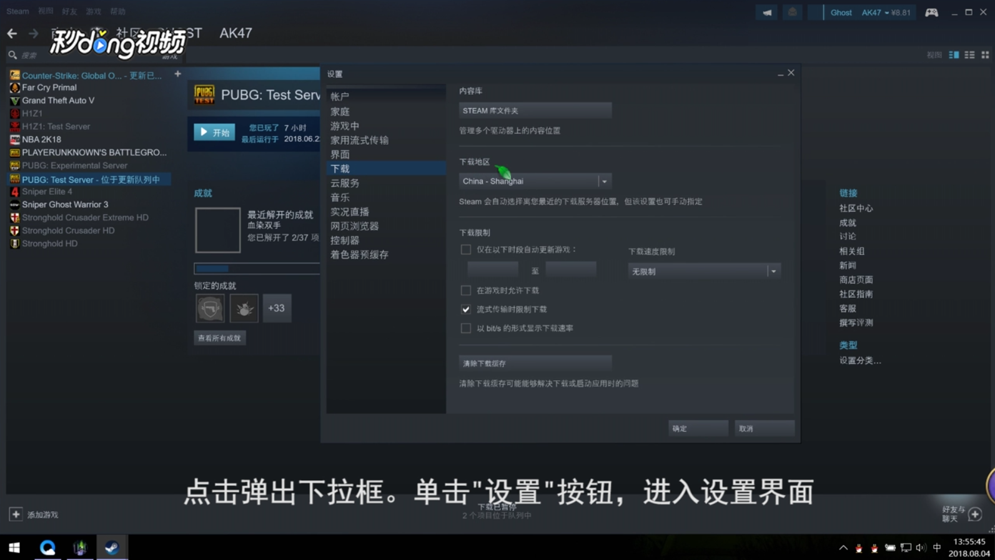Viewport: 995px width, 560px height.
Task: Open the Steam menu in menu bar
Action: click(17, 11)
